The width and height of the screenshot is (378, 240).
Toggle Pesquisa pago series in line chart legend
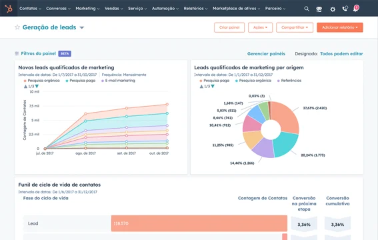point(81,81)
